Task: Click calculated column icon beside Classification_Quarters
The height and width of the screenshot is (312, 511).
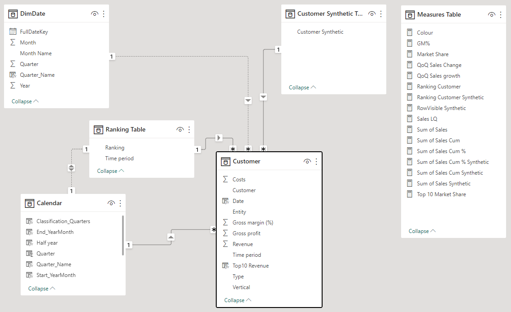Action: click(x=29, y=221)
